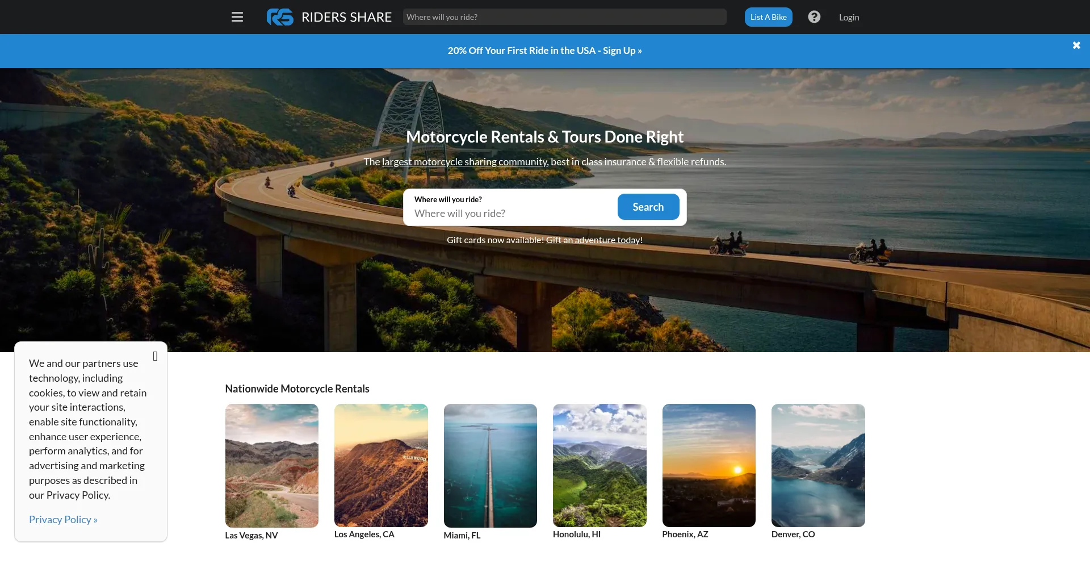This screenshot has width=1090, height=564.
Task: Click the Riders Share logo
Action: pos(329,17)
